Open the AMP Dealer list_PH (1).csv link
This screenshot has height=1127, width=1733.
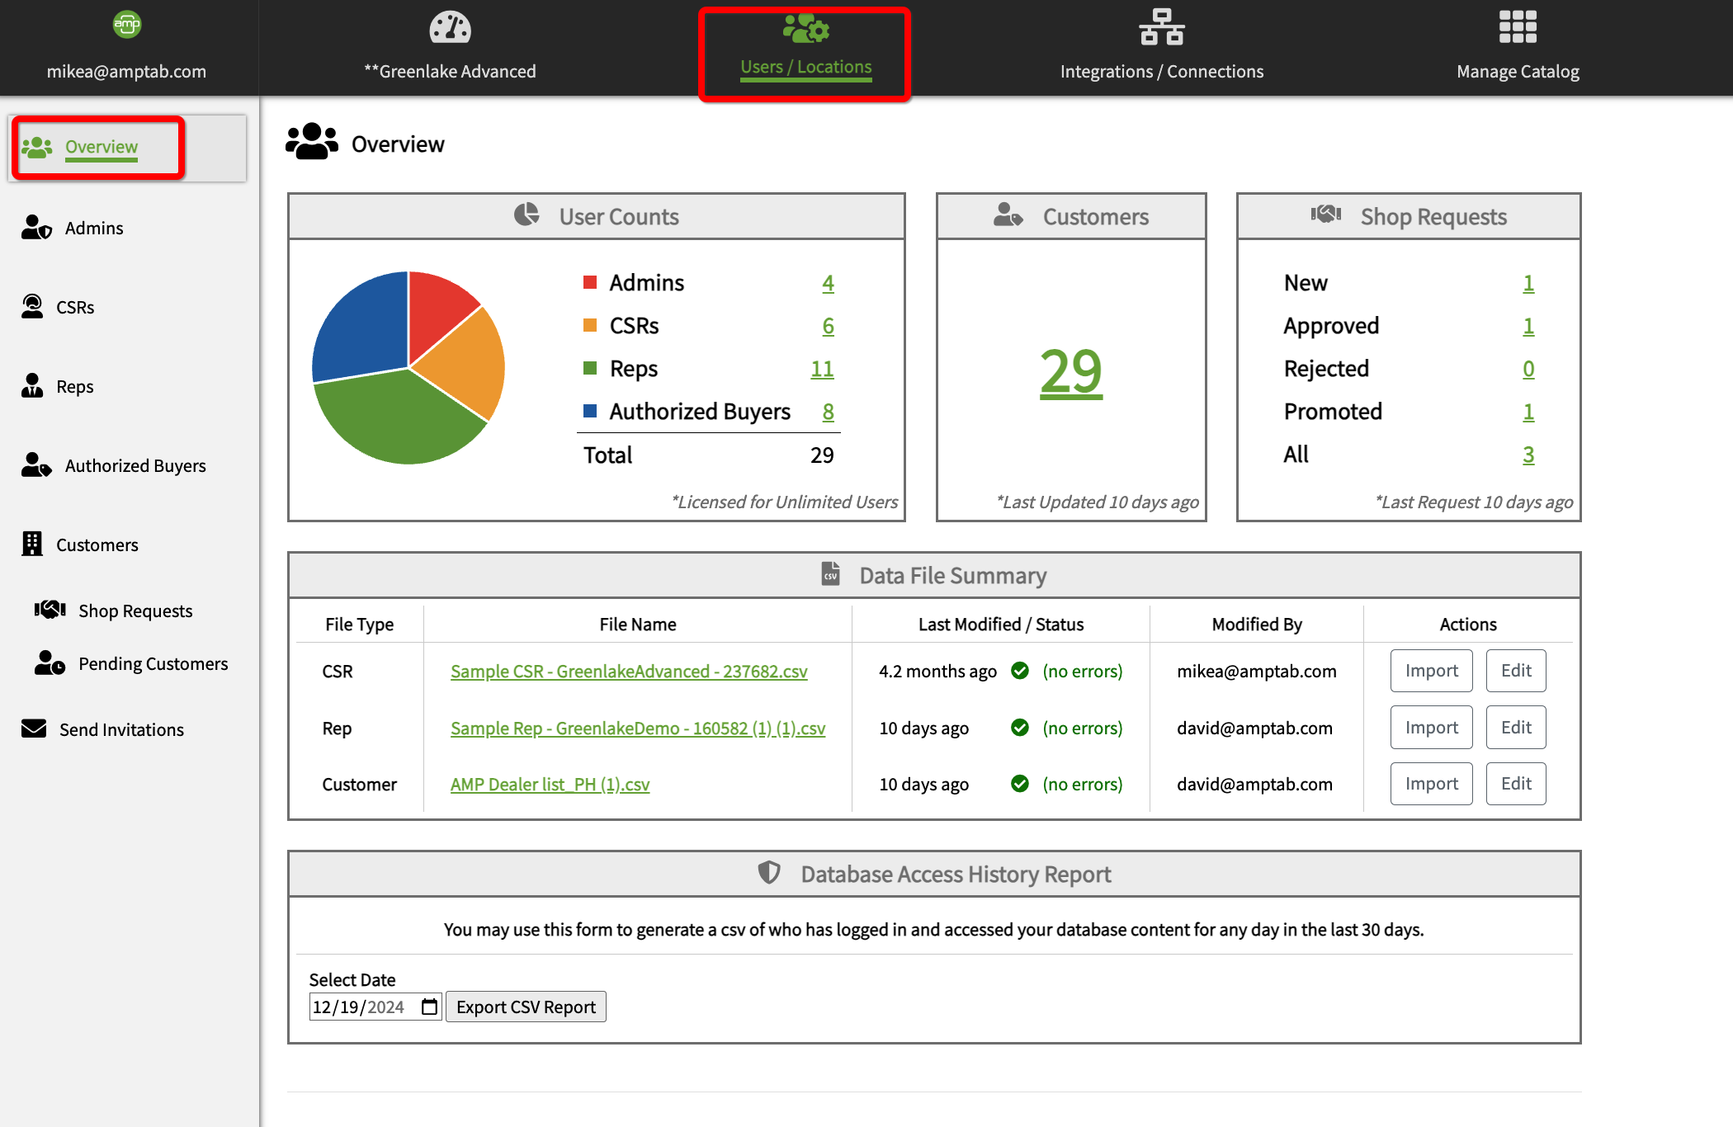click(550, 785)
